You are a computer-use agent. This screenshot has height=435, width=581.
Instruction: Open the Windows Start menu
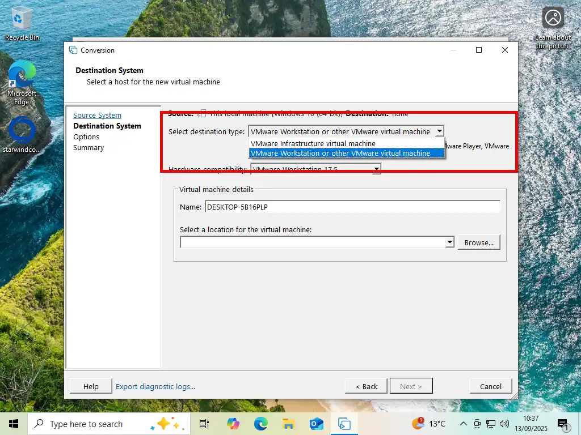click(x=14, y=424)
